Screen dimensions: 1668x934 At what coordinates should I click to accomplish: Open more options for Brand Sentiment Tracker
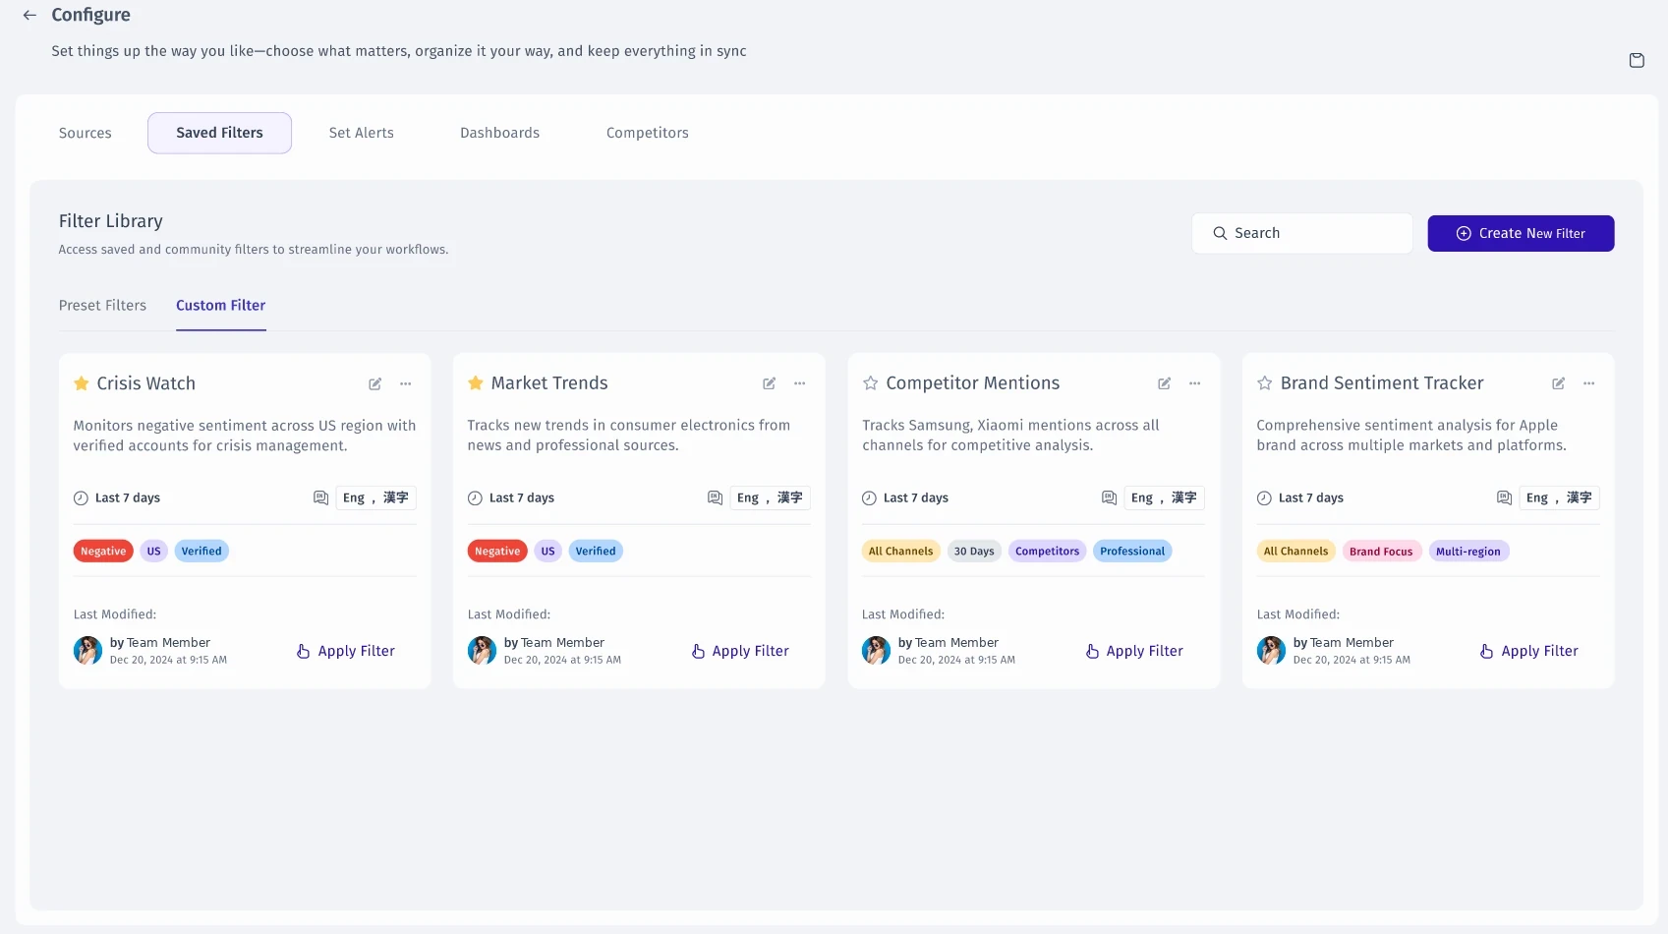coord(1589,383)
